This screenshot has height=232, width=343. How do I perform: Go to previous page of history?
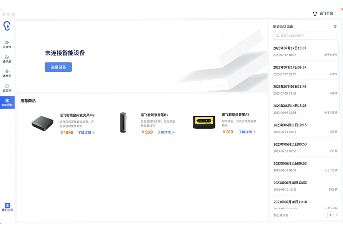pos(324,215)
